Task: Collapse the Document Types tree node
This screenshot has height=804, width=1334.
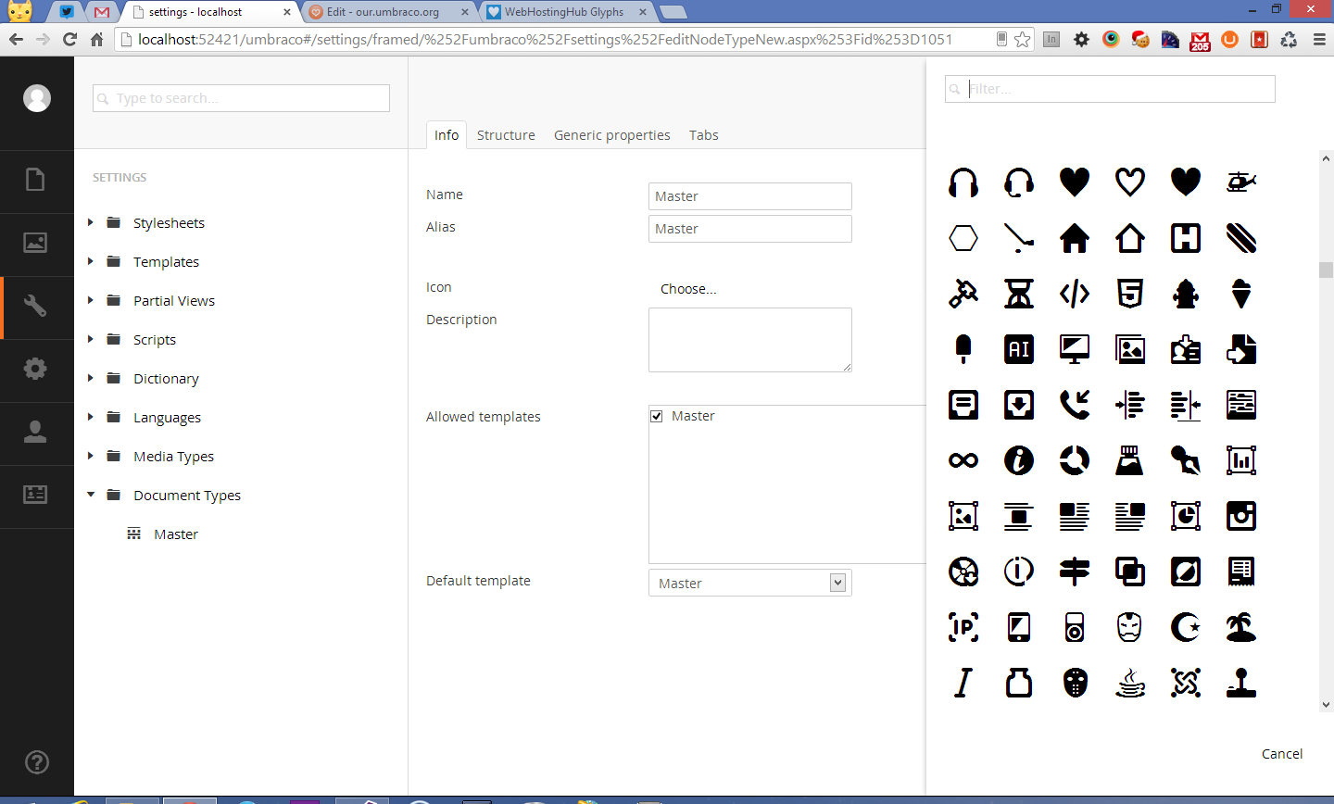Action: pos(91,495)
